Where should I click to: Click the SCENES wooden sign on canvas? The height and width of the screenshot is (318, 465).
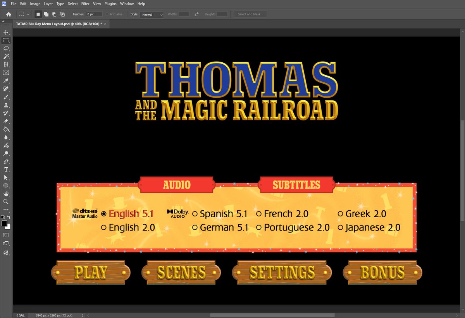pos(181,273)
